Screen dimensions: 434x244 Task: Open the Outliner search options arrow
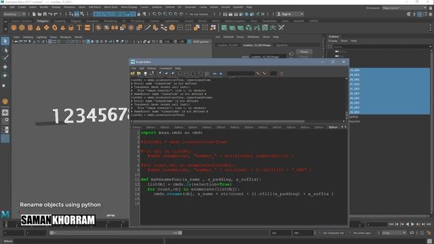430,47
